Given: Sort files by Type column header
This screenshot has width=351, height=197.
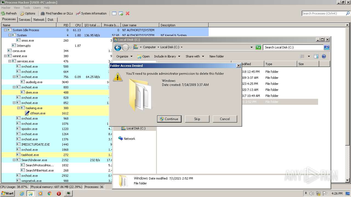Looking at the screenshot, I should coord(281,64).
